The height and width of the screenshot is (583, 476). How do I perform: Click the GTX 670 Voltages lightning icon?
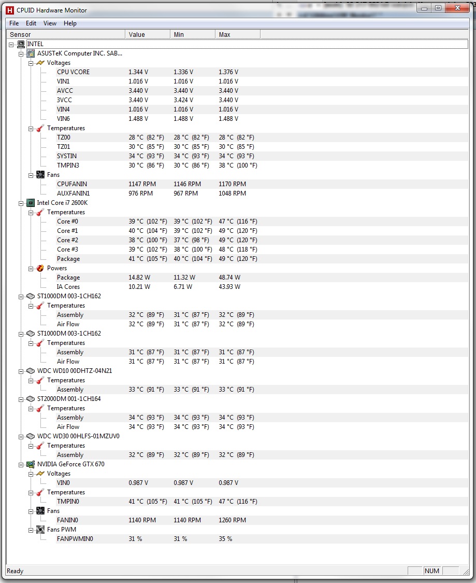click(x=40, y=474)
